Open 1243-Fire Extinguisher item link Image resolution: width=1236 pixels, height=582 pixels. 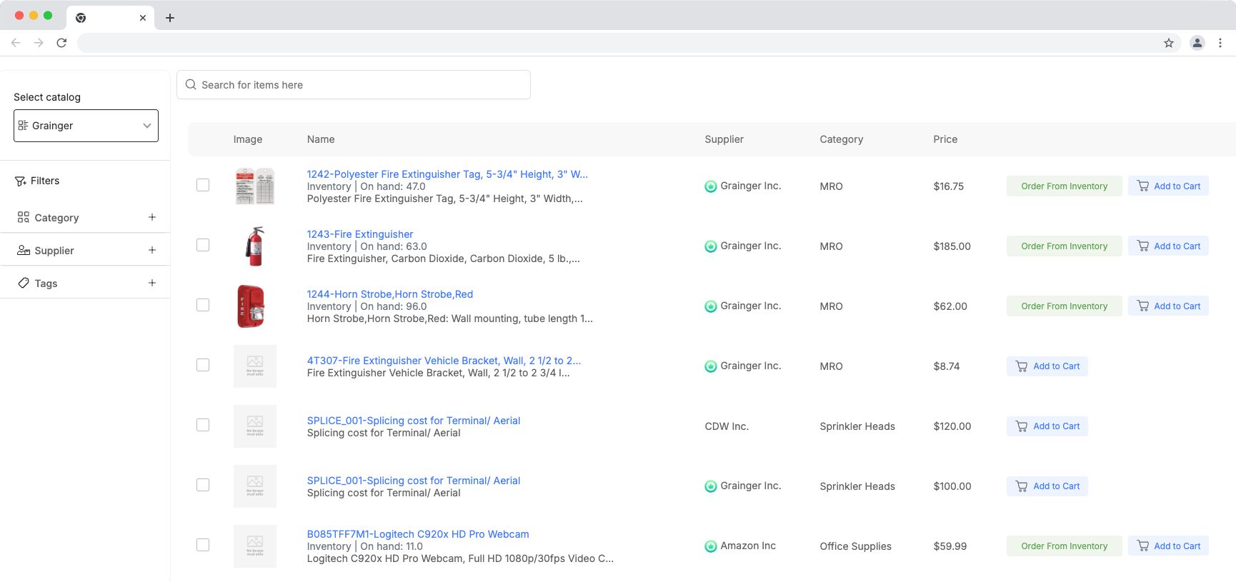(x=360, y=234)
